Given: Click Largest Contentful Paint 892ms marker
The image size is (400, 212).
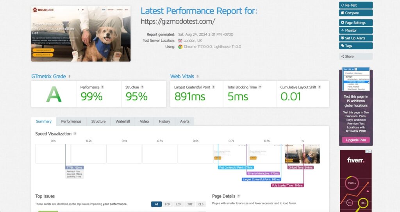Looking at the screenshot, I should 261,180.
